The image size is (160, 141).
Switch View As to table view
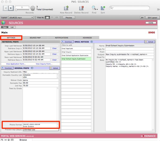coord(57,18)
